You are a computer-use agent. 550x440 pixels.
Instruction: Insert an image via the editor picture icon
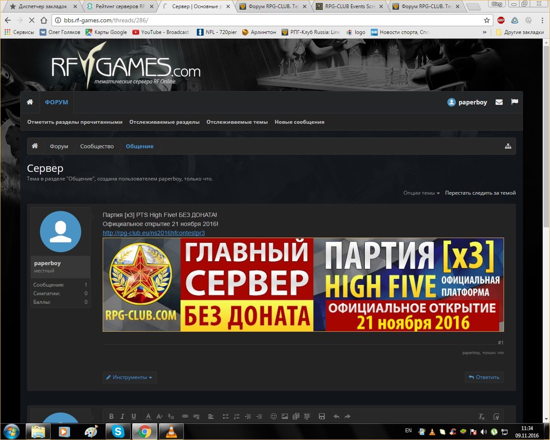click(x=285, y=416)
